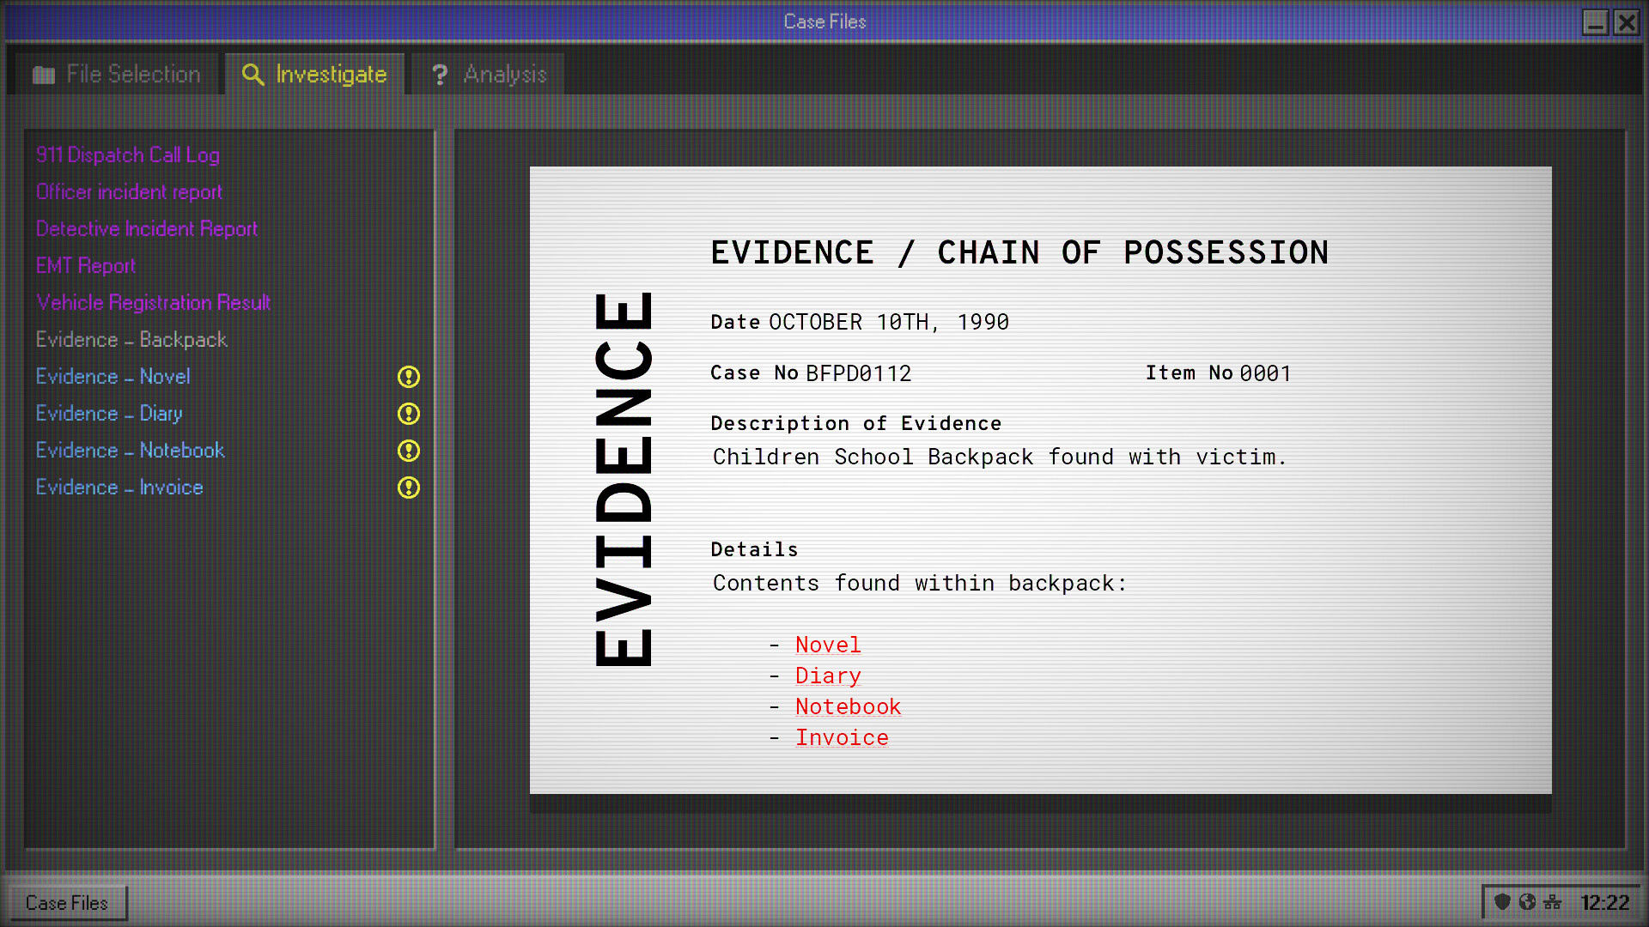Toggle the alert marker on Evidence – Invoice
The width and height of the screenshot is (1649, 927).
408,488
